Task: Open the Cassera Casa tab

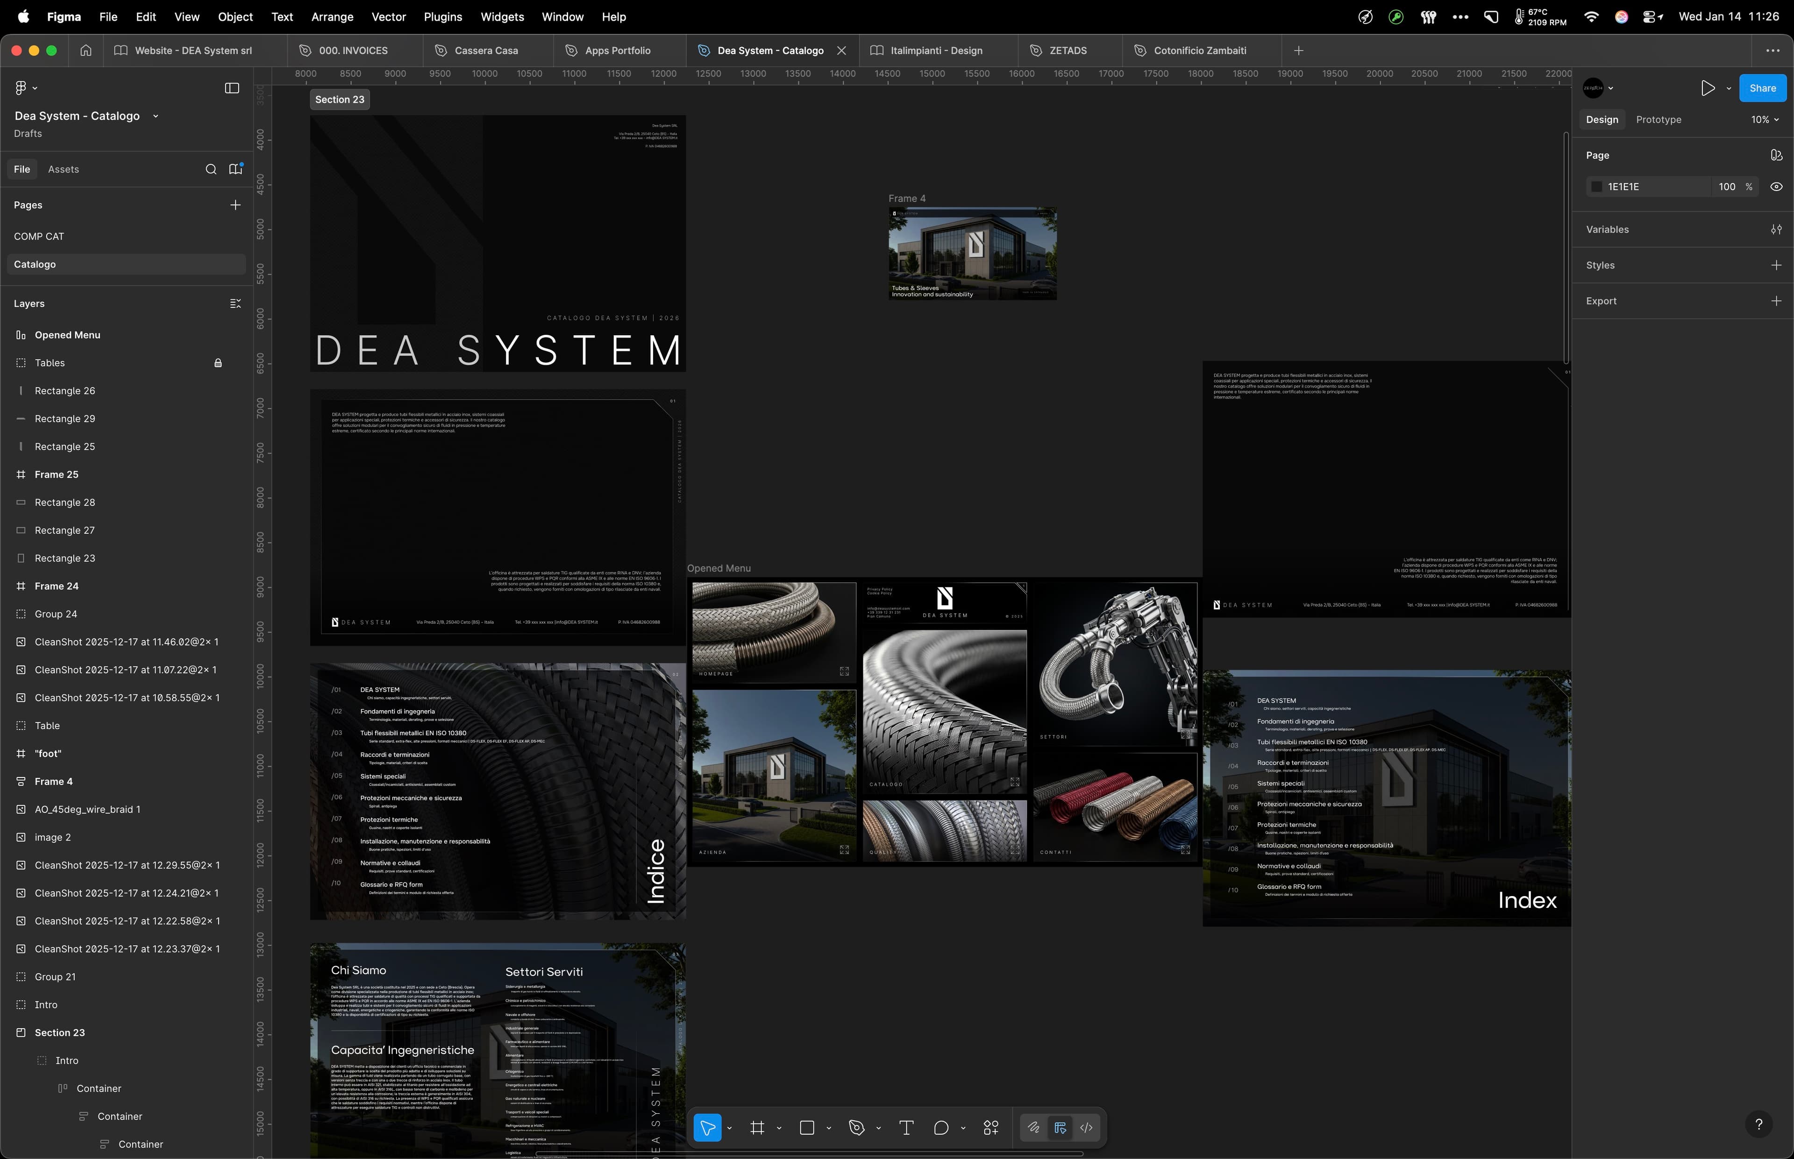Action: click(487, 50)
